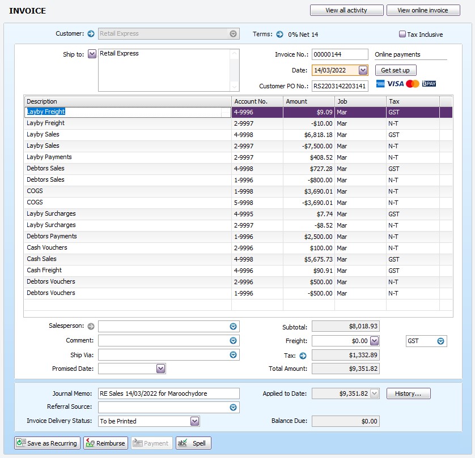
Task: Click the Terms zoom arrow icon
Action: (x=279, y=34)
